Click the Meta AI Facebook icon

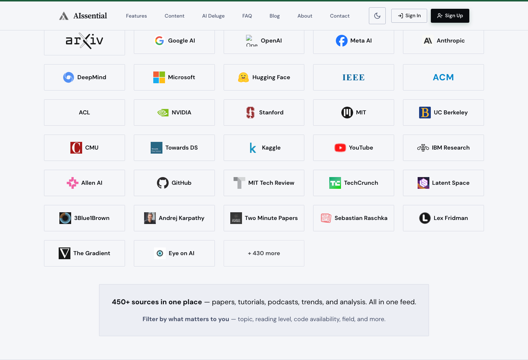[342, 41]
